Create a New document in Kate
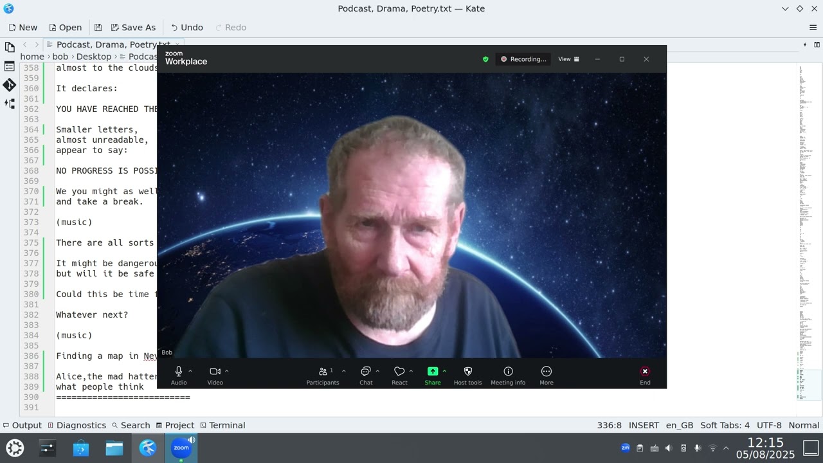The height and width of the screenshot is (463, 823). coord(23,28)
